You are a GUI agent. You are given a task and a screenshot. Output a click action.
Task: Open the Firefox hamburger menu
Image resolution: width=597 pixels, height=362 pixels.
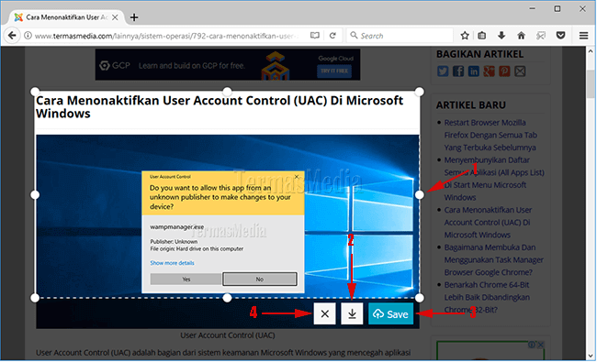tap(583, 36)
